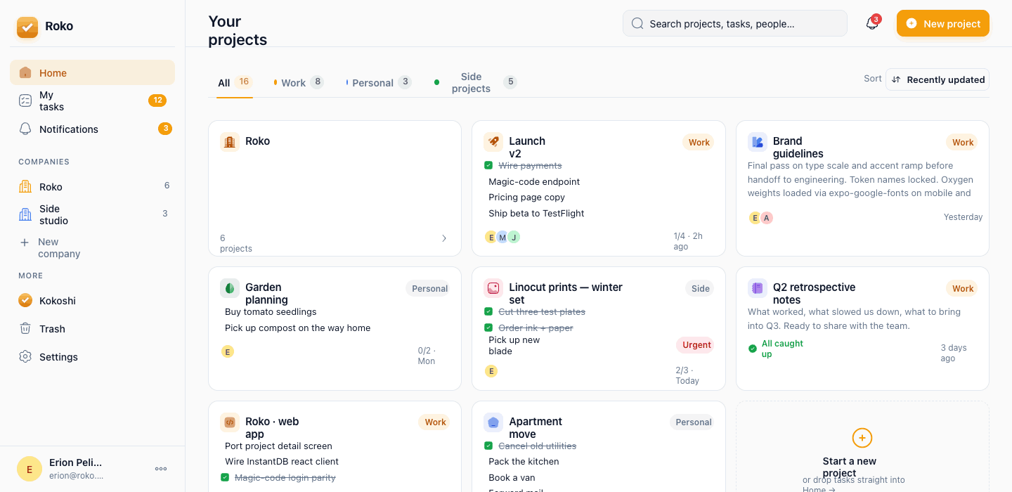Click the Work tag on Launch v2

(699, 142)
